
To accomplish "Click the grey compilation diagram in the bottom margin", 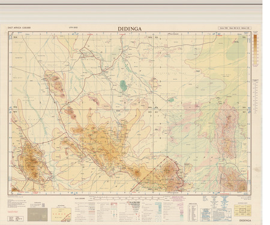I will pos(38,215).
